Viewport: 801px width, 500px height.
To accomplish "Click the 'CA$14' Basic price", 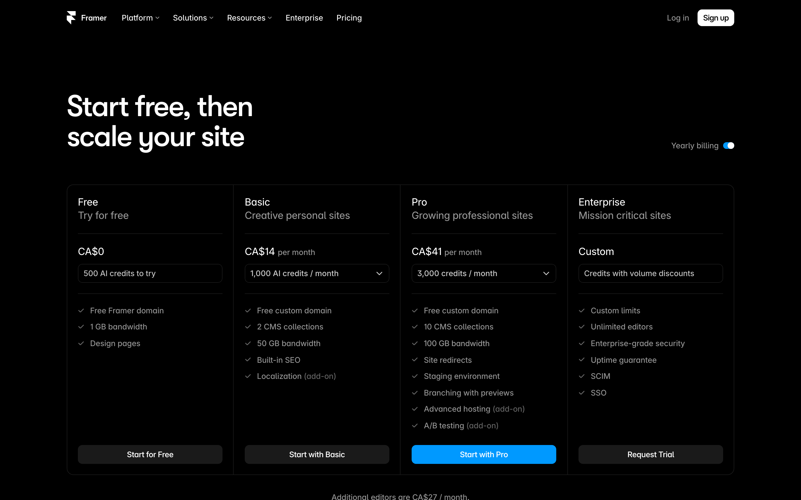I will click(259, 251).
